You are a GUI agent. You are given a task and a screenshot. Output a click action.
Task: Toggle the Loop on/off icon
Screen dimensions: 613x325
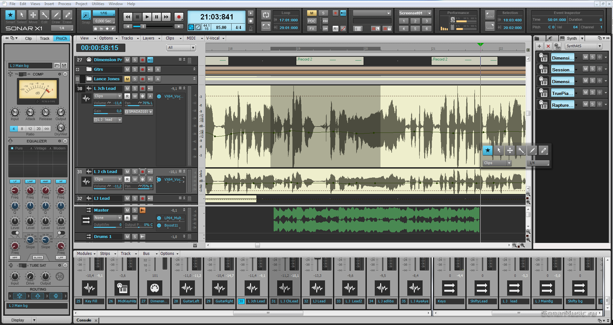click(266, 15)
